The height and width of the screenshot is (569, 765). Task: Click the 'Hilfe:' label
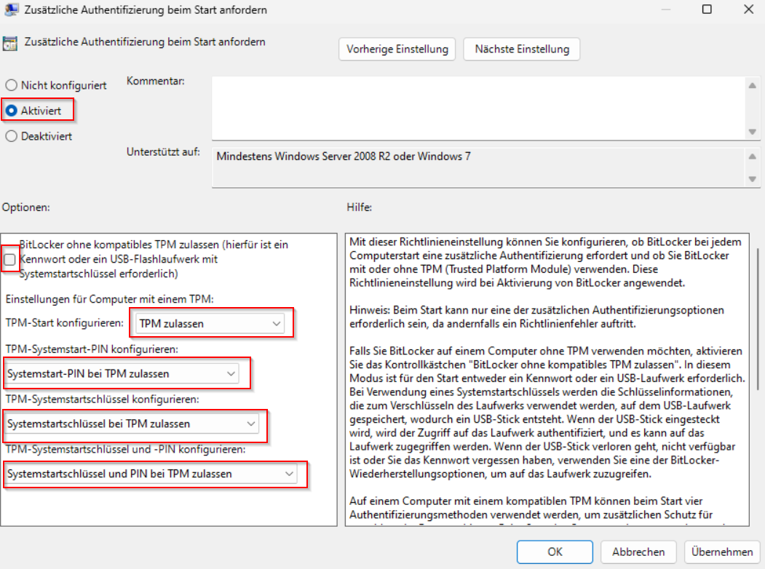pos(359,207)
